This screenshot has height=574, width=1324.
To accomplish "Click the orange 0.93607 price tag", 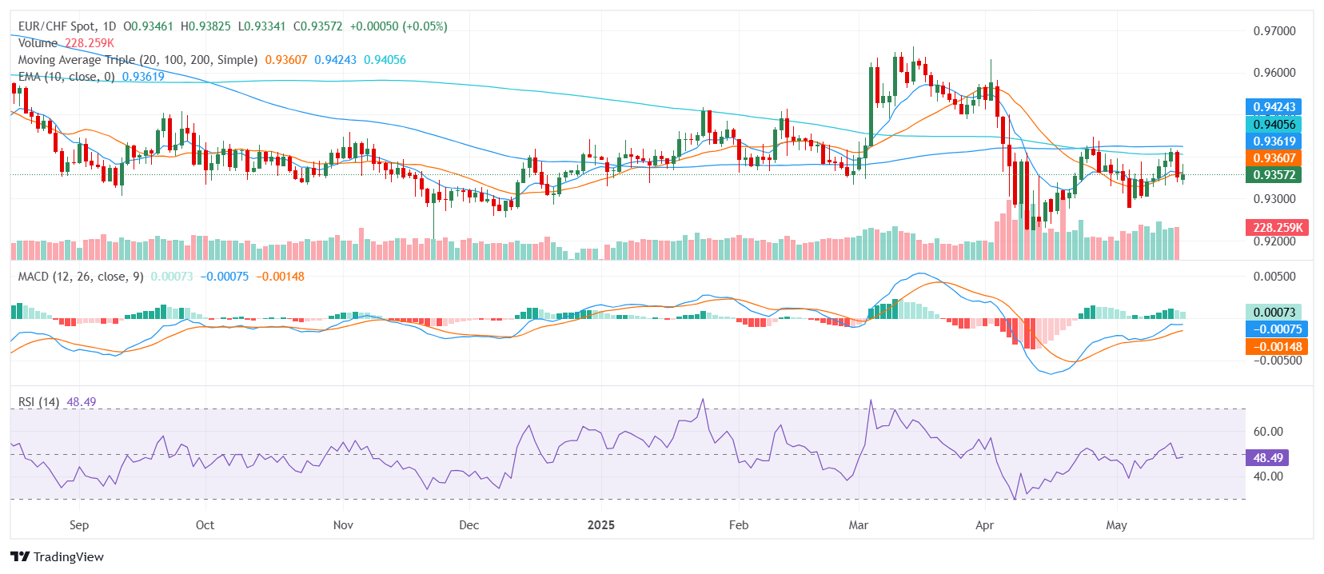I will click(1274, 158).
